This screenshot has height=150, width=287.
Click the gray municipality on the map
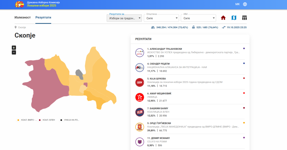coord(79,73)
